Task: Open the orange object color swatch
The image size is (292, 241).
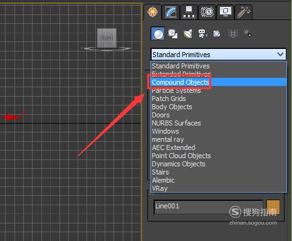Action: tap(273, 206)
